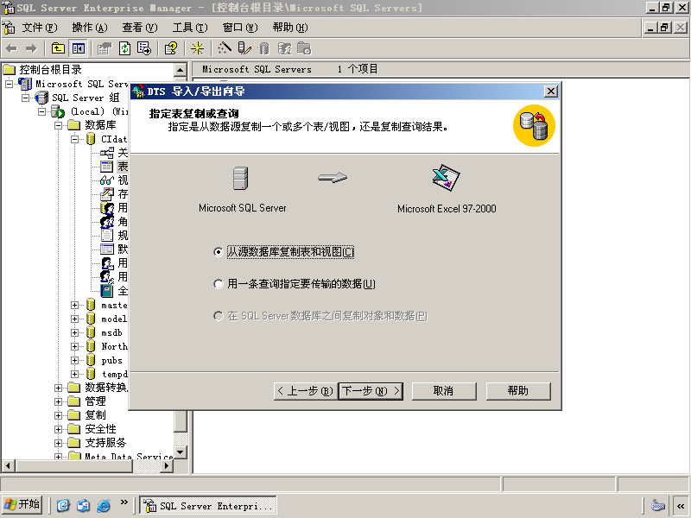Image resolution: width=691 pixels, height=518 pixels.
Task: Collapse the 数据库 folder node
Action: click(x=58, y=125)
